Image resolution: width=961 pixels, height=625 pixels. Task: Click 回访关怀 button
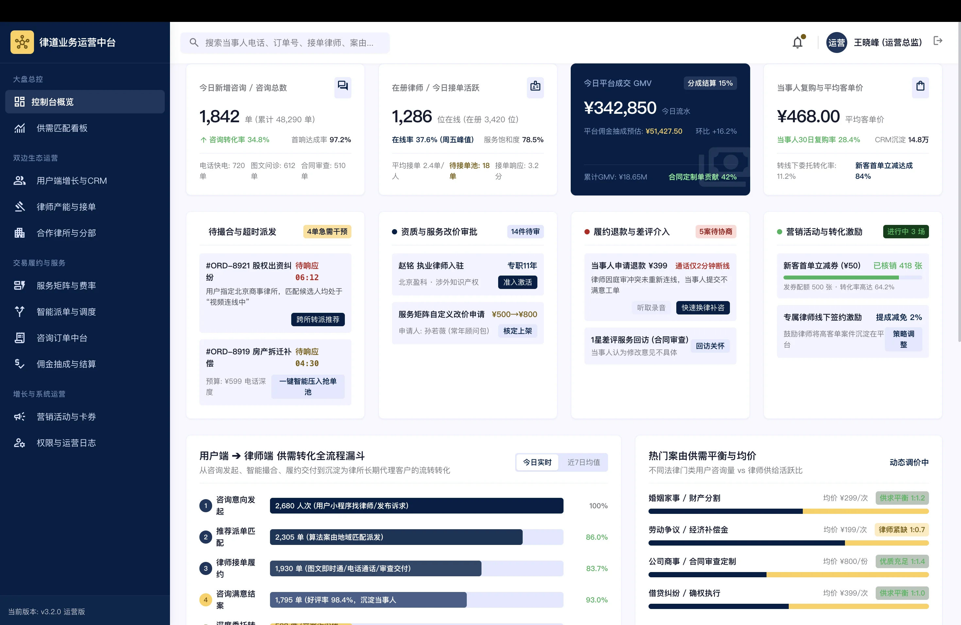click(x=710, y=346)
